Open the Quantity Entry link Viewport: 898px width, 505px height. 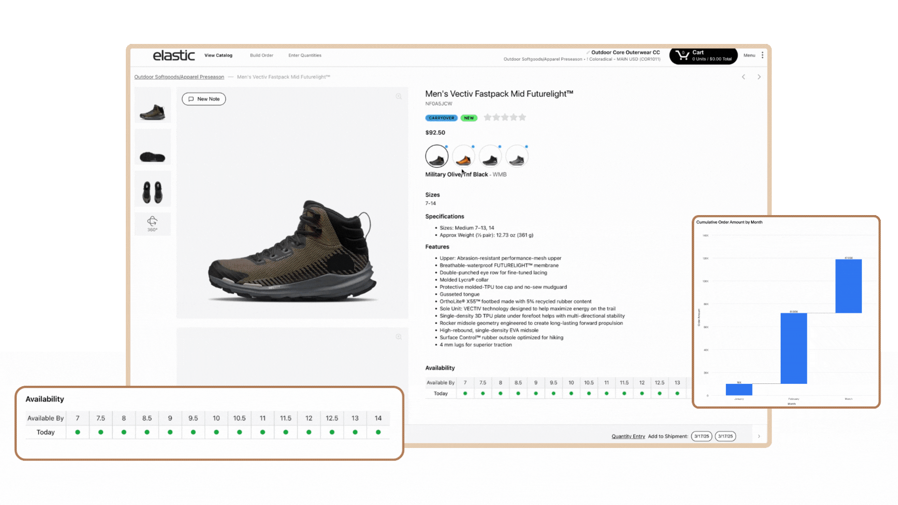(x=628, y=436)
